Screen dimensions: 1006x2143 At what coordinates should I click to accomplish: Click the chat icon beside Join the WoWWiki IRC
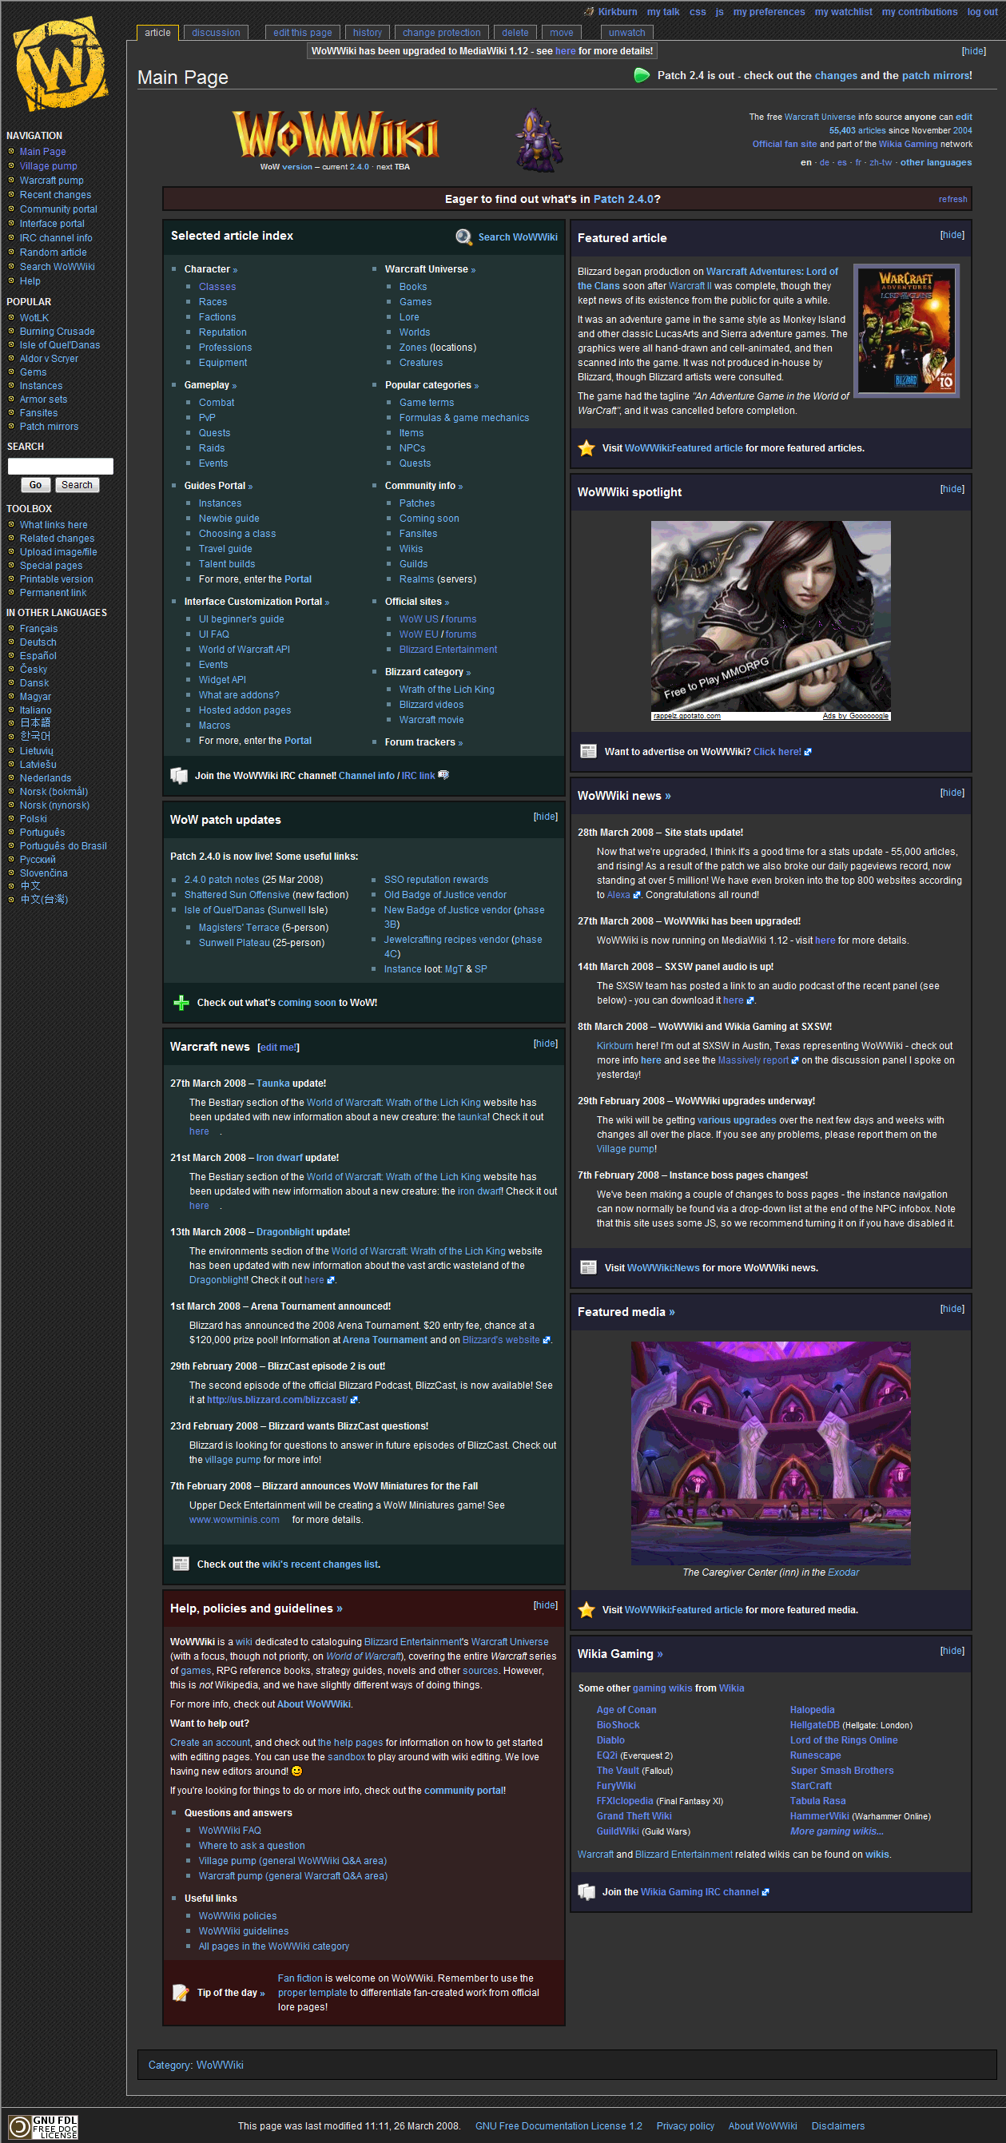[179, 775]
